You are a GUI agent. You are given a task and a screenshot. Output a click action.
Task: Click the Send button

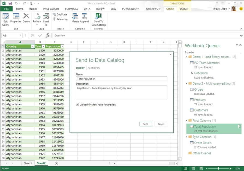pyautogui.click(x=146, y=124)
